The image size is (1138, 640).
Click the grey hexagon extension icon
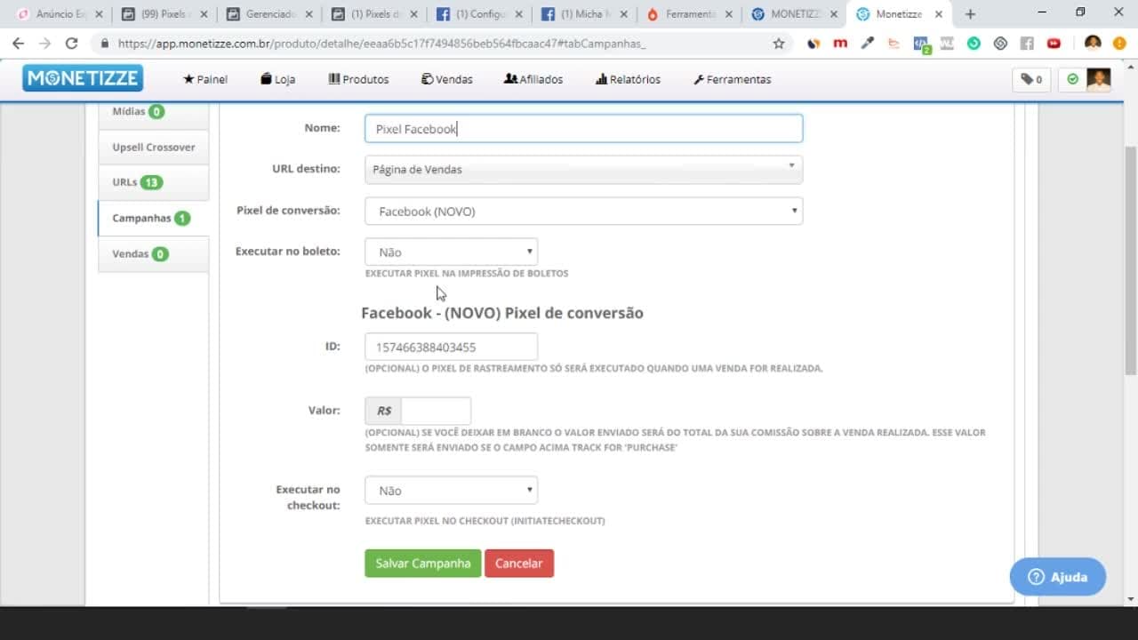pyautogui.click(x=1000, y=43)
